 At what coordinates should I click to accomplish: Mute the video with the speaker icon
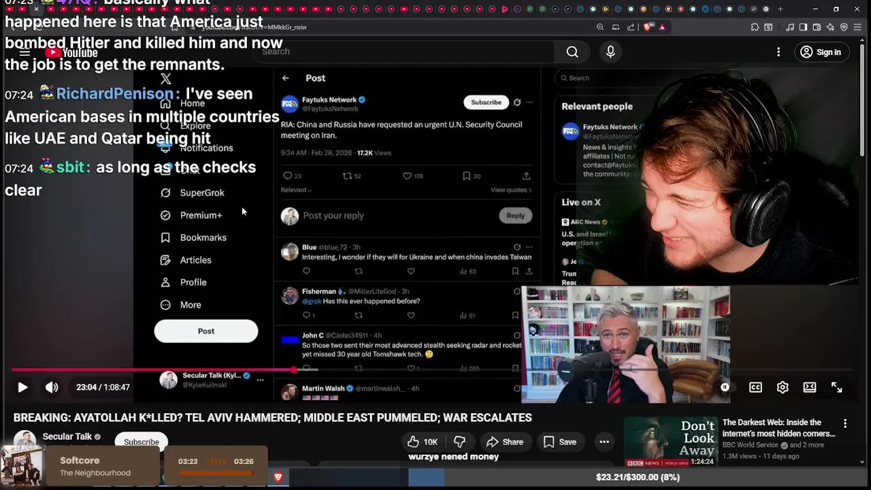[52, 387]
